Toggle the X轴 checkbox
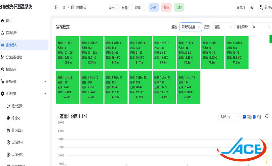 [245, 117]
